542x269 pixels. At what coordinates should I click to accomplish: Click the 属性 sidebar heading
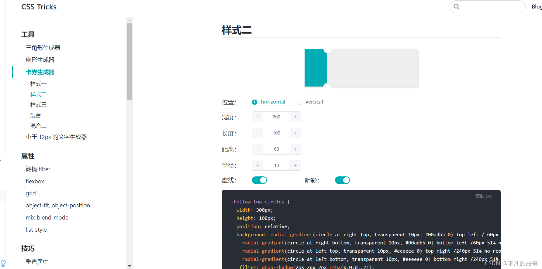(28, 156)
